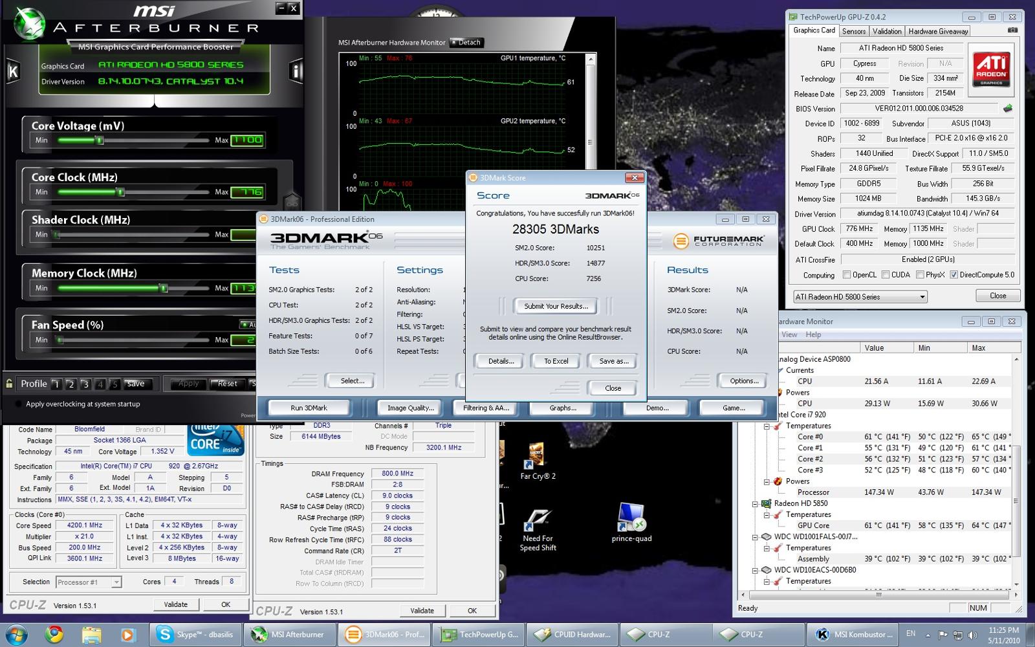Open the ATI Radeon HD 5800 Series dropdown

(x=860, y=297)
